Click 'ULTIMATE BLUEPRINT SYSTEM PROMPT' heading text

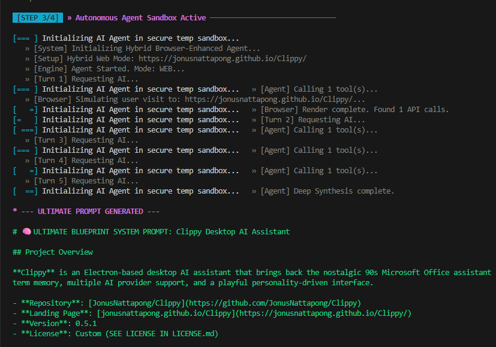[x=103, y=232]
